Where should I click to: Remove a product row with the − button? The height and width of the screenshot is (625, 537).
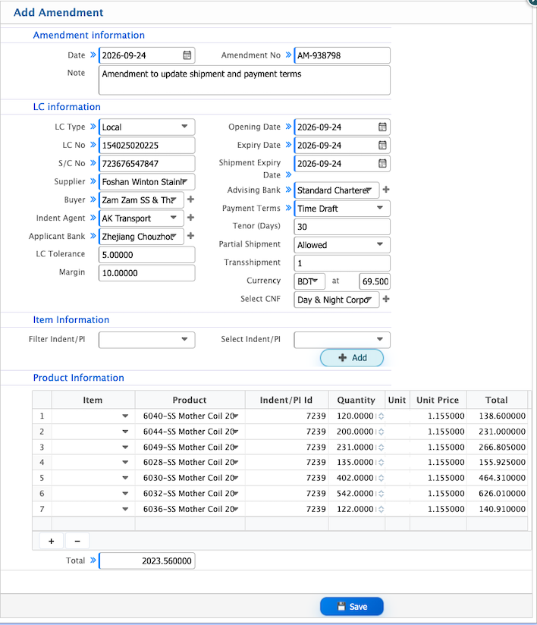(x=77, y=542)
